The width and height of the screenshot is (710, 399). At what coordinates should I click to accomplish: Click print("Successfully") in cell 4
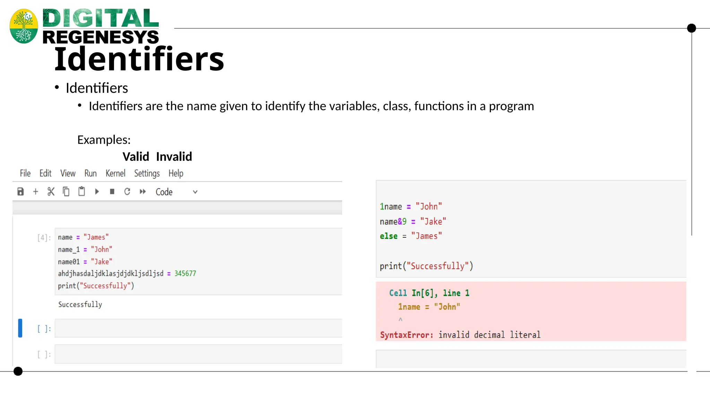click(x=96, y=286)
